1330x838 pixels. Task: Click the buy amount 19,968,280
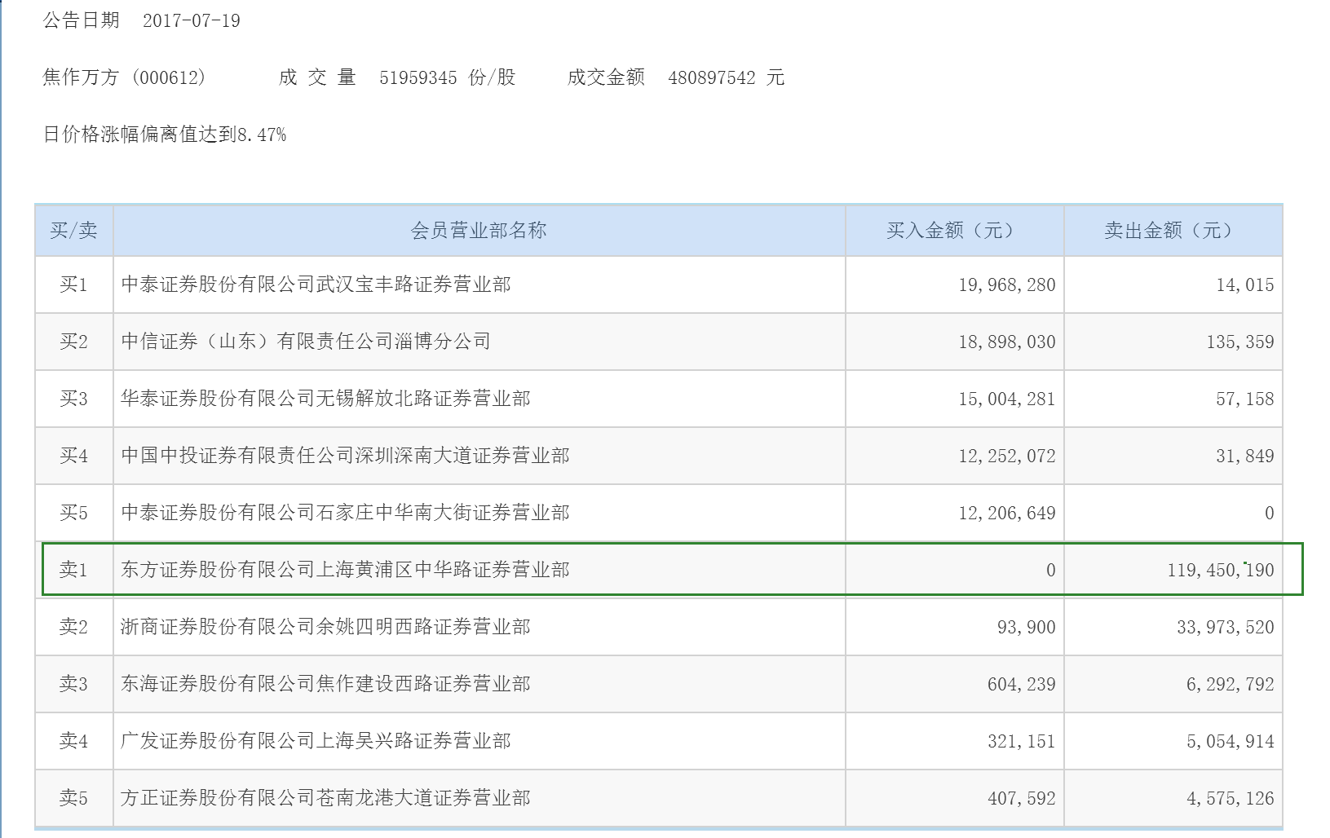pyautogui.click(x=1007, y=285)
